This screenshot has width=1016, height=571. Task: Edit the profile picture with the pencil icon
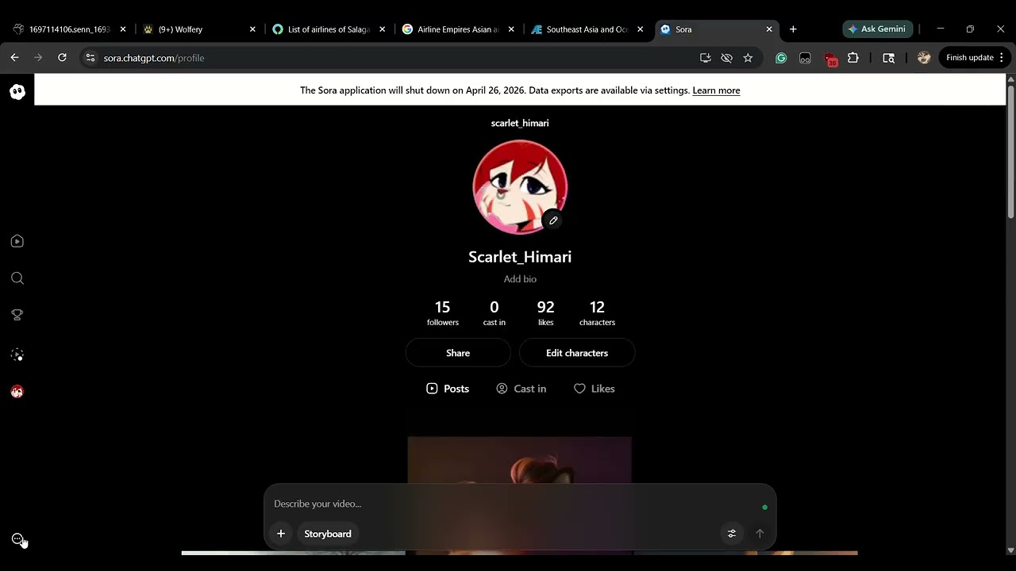553,220
